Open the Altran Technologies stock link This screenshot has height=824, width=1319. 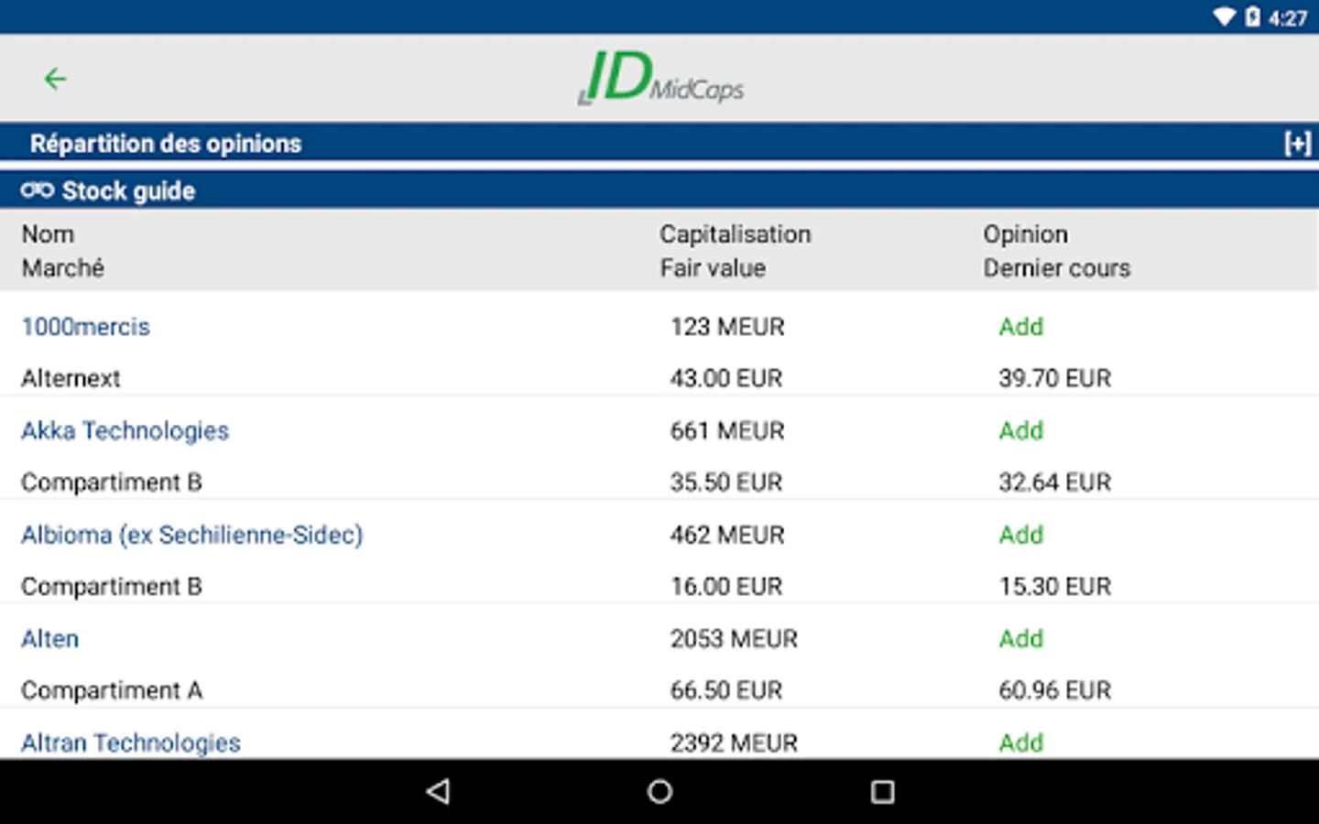(131, 743)
